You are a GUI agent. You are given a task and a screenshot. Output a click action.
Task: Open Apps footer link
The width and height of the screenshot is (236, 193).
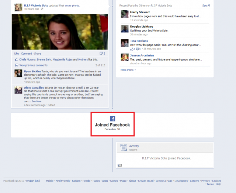105,181
